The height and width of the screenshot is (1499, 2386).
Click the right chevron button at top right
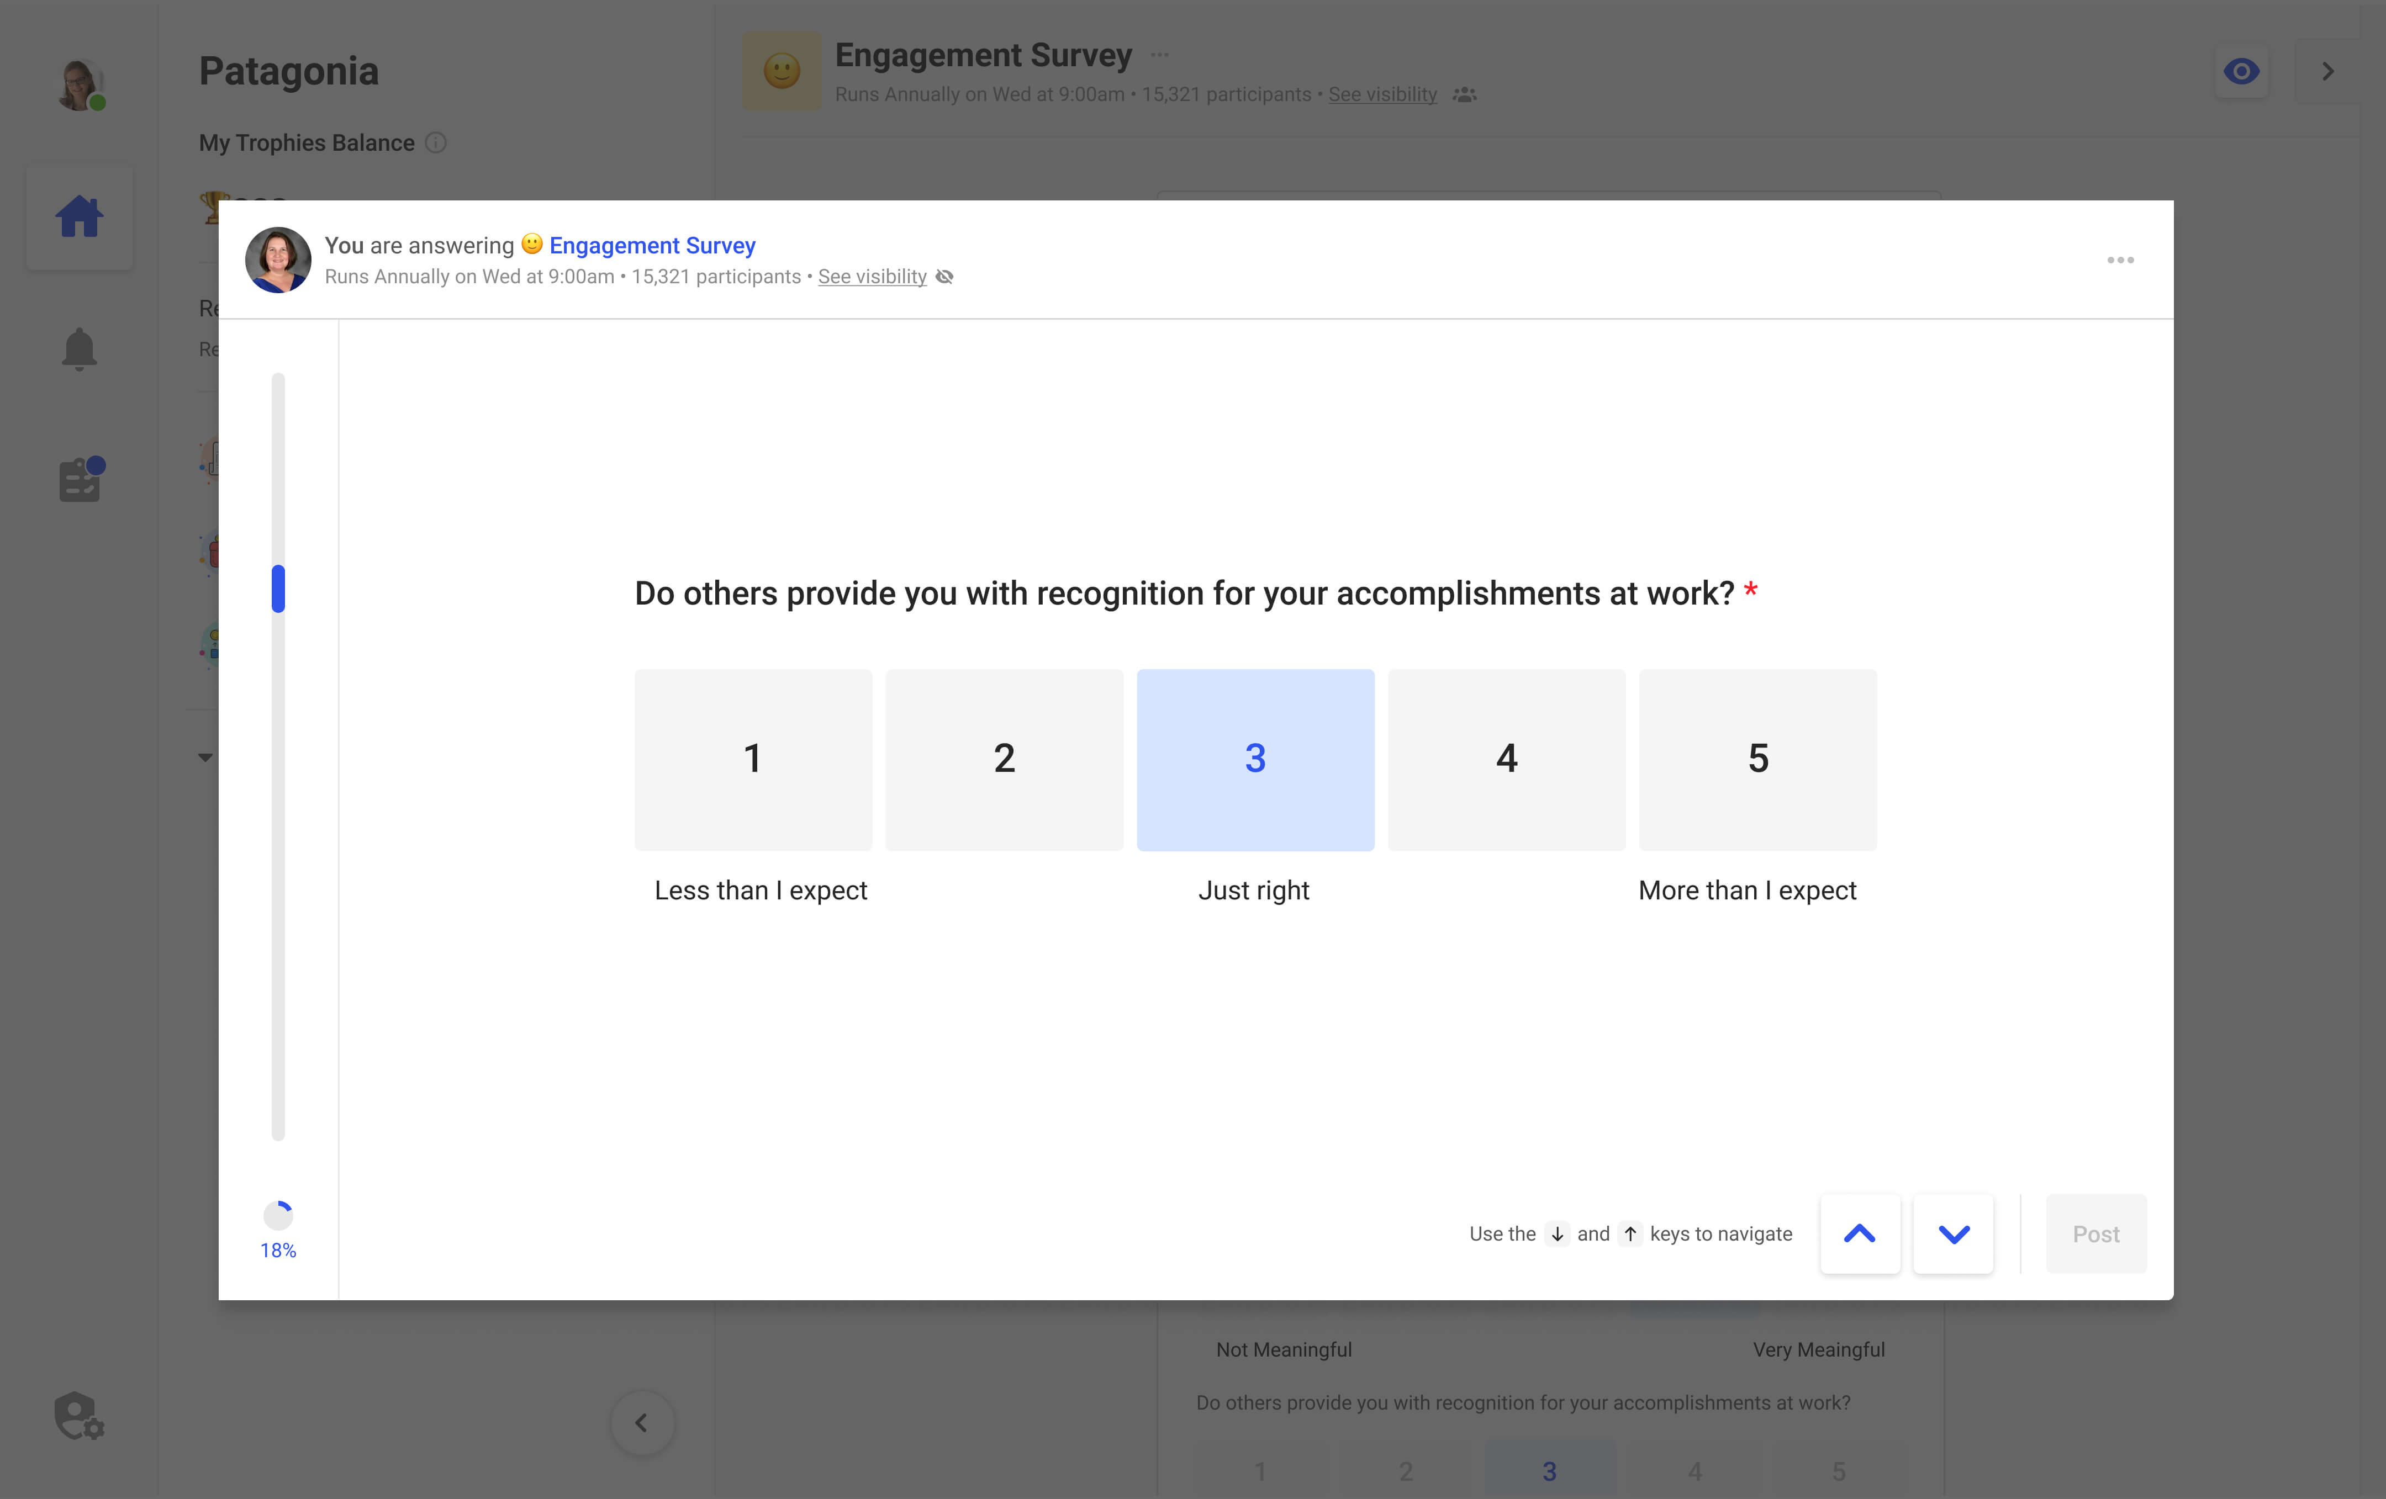pyautogui.click(x=2329, y=71)
